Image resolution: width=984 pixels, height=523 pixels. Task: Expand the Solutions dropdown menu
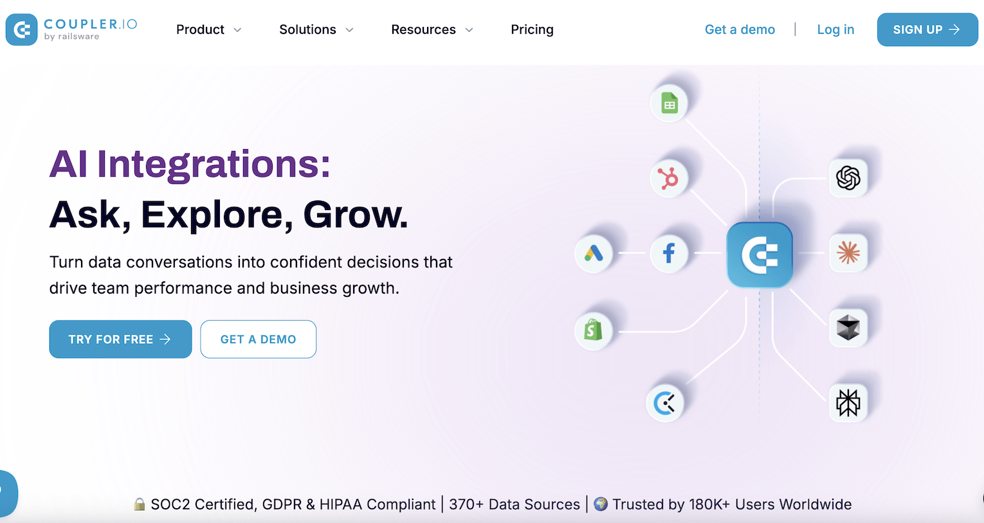(x=316, y=30)
